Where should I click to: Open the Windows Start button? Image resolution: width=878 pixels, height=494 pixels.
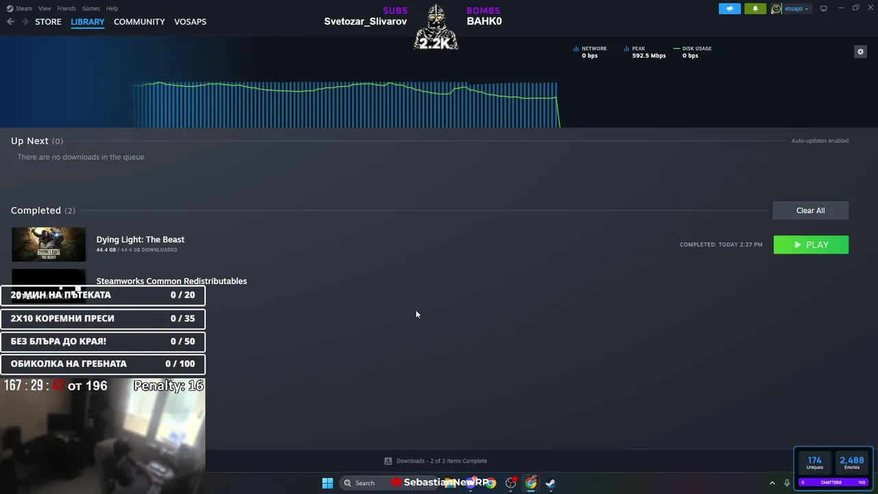(x=327, y=483)
